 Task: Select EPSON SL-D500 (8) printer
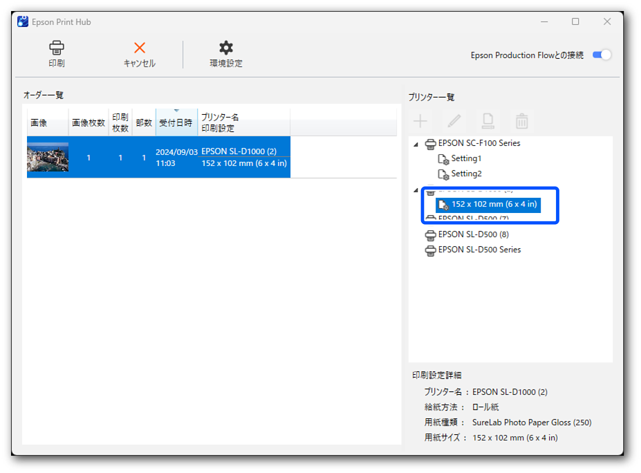coord(473,234)
